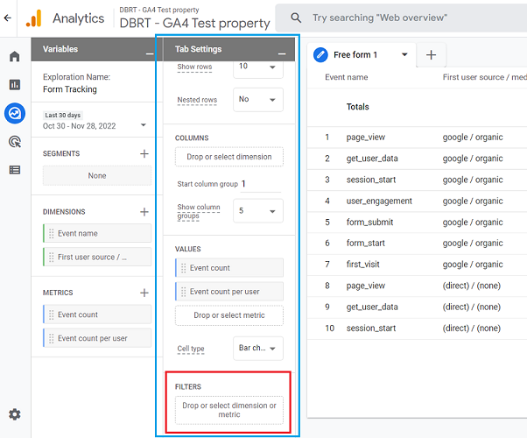This screenshot has width=527, height=438.
Task: Click DBRT - GA4 Test property title
Action: click(194, 23)
